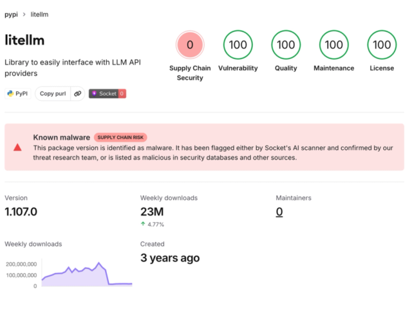Select the Maintainers label
This screenshot has width=412, height=309.
click(x=294, y=198)
